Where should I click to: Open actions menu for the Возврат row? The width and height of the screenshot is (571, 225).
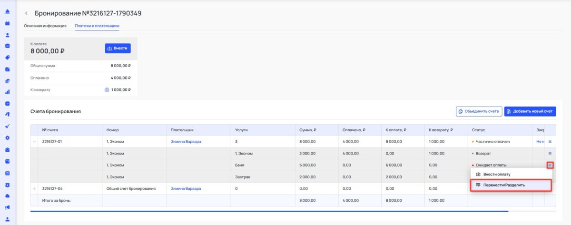(x=550, y=153)
